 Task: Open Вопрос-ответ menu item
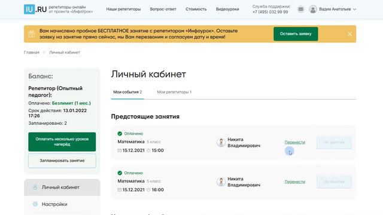(x=163, y=10)
